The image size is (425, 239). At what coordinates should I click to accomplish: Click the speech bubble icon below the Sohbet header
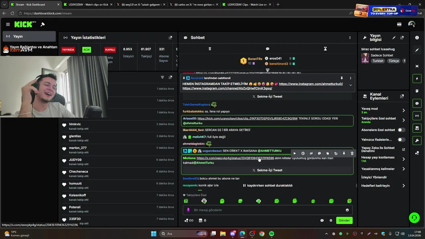click(x=267, y=49)
